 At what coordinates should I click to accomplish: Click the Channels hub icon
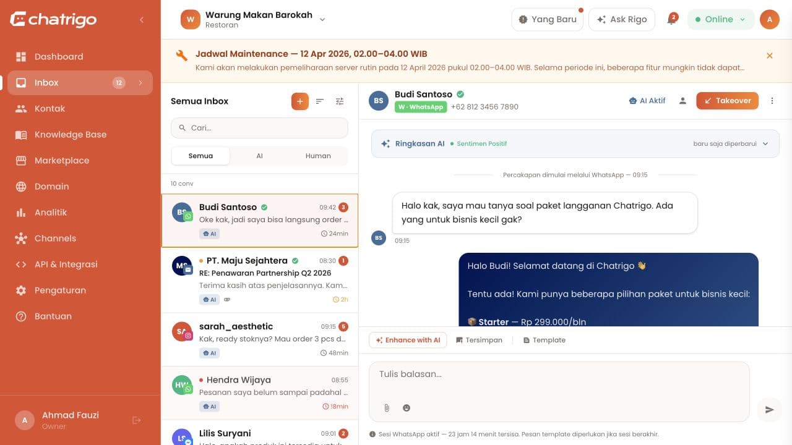[x=21, y=239]
